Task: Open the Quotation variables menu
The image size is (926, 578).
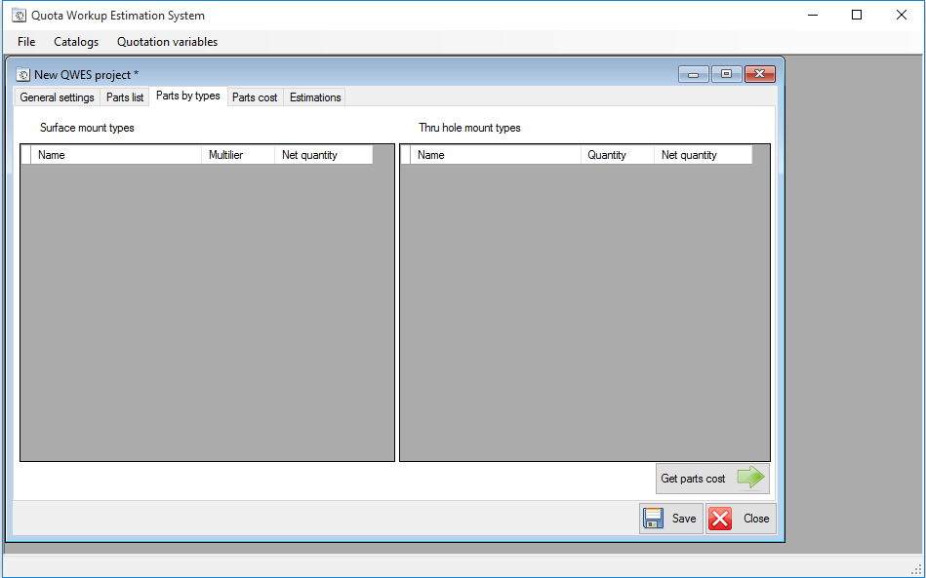Action: tap(167, 42)
